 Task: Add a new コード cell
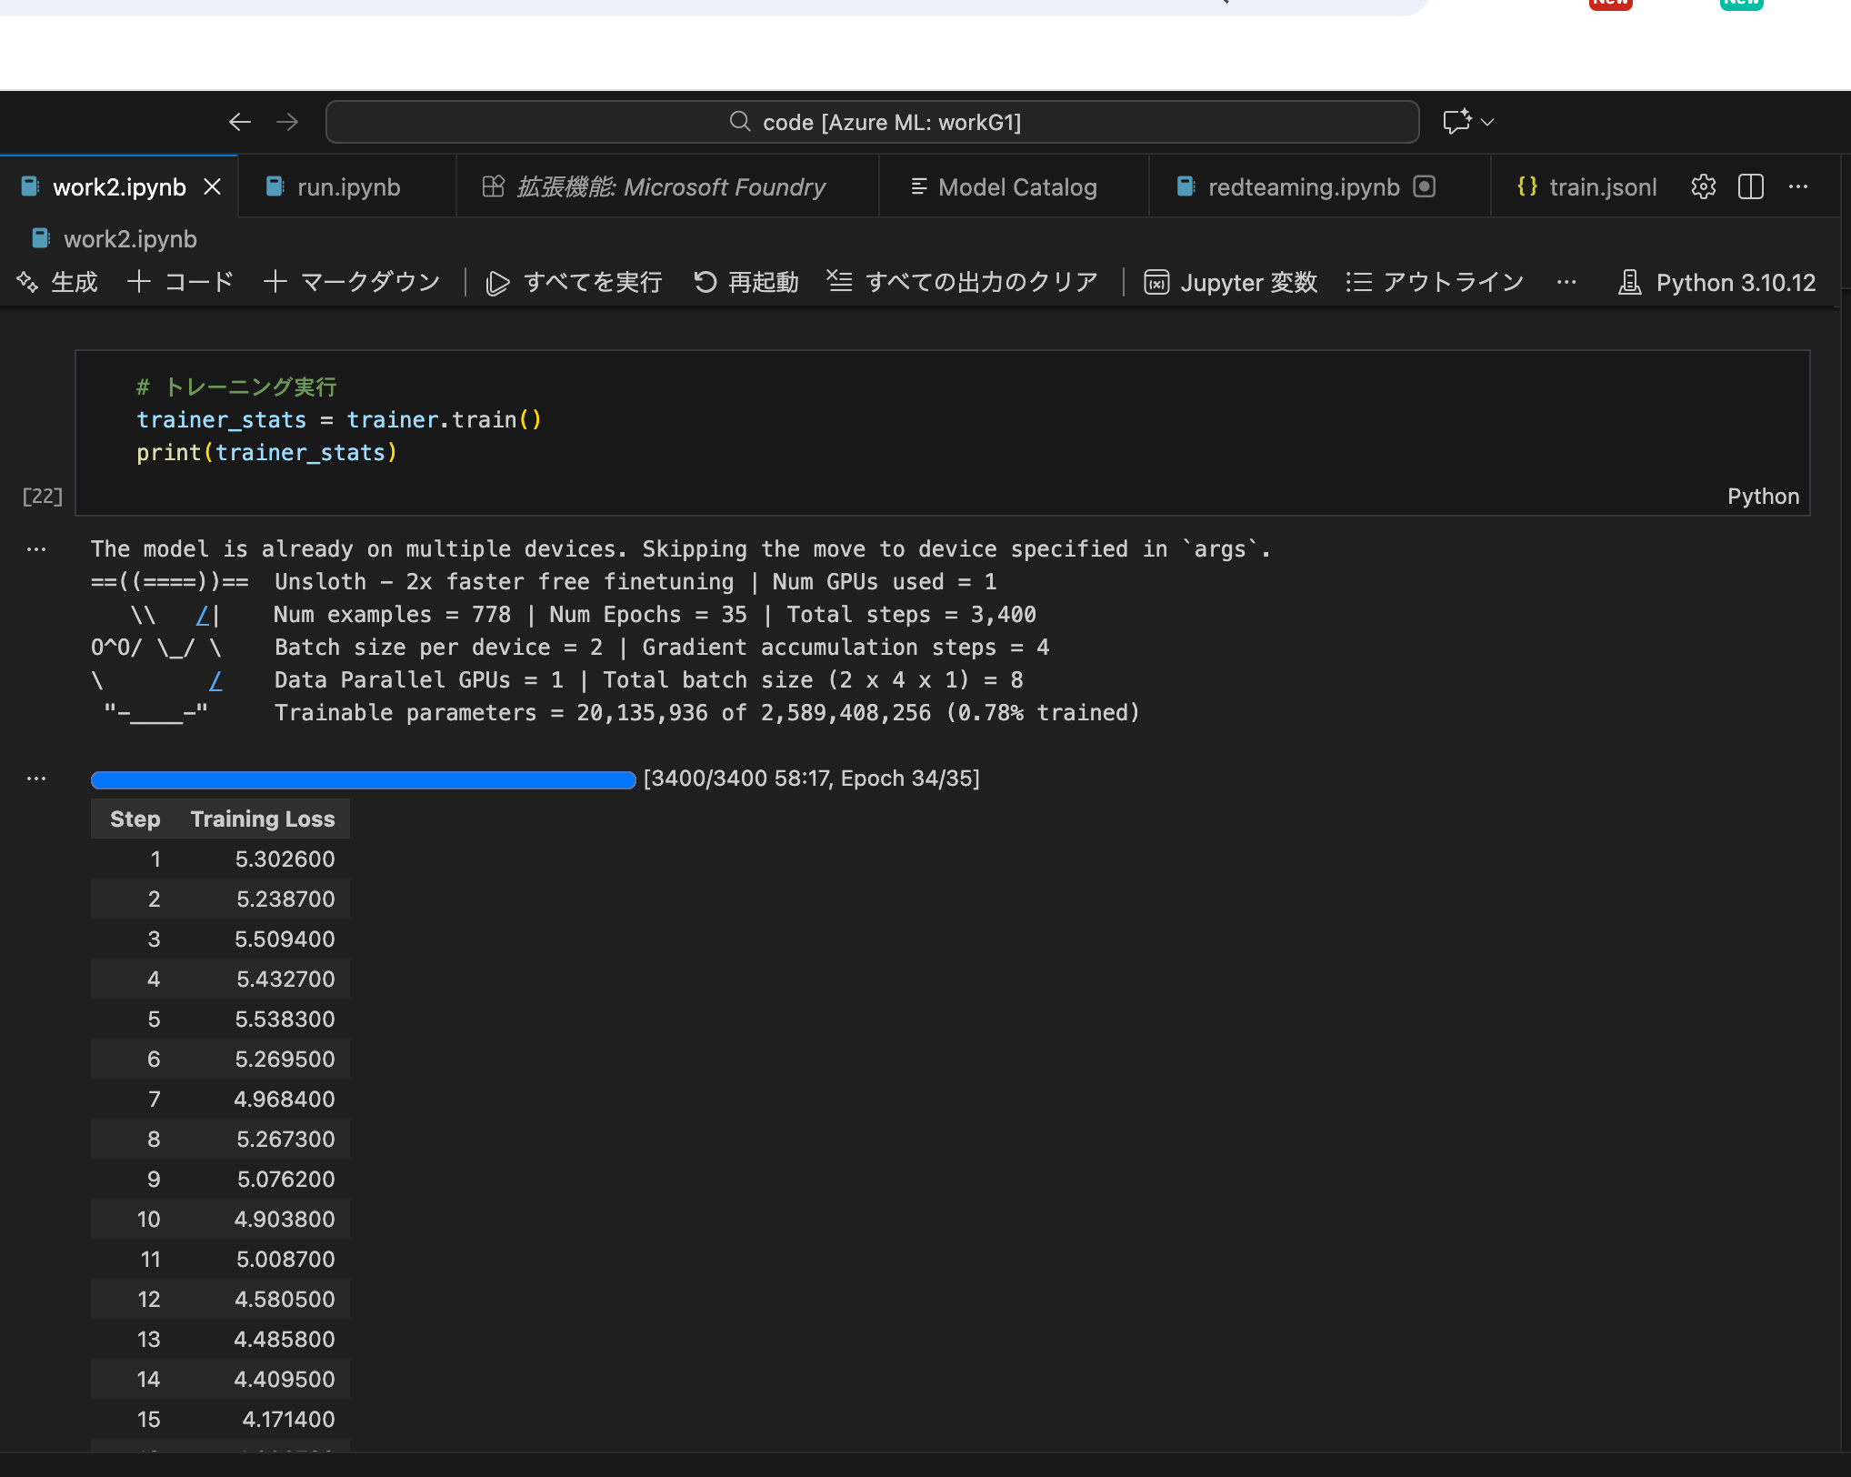coord(181,283)
